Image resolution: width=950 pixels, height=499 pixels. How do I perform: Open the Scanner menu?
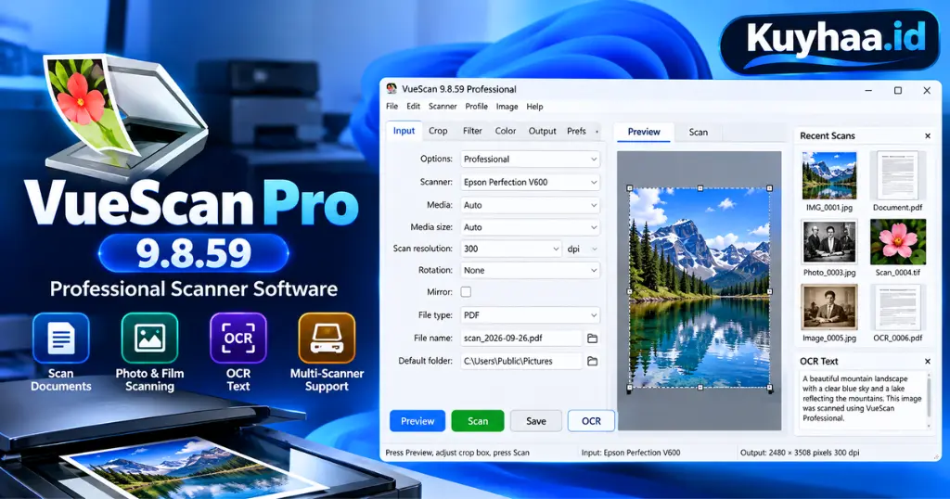443,107
